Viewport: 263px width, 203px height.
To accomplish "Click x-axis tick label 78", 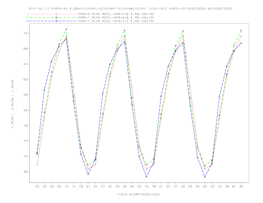I will click(x=227, y=186).
